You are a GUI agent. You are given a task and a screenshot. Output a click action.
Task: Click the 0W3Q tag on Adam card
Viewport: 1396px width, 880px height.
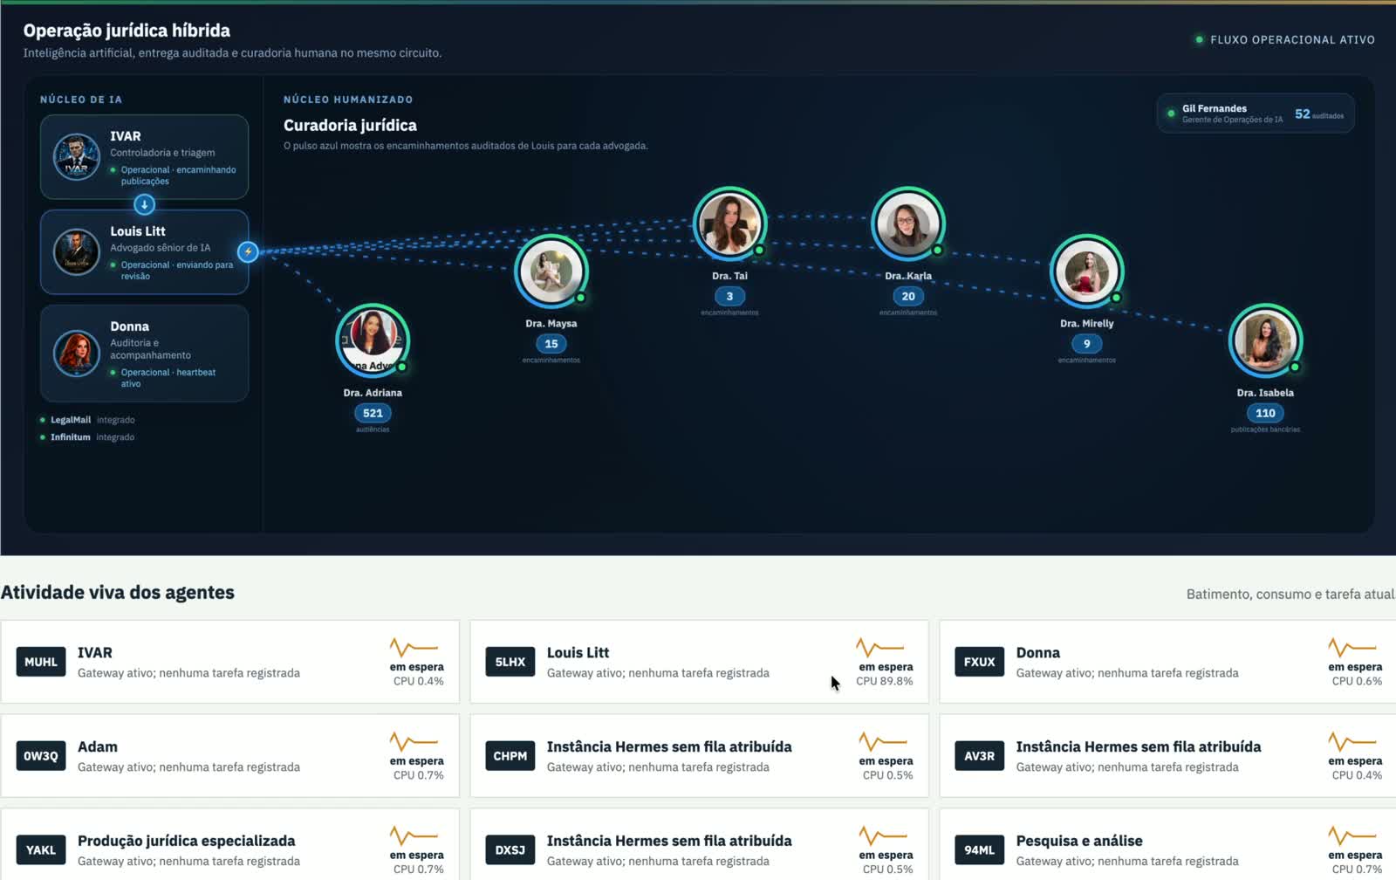click(41, 756)
